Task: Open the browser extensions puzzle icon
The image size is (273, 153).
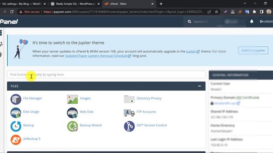Action: click(254, 12)
